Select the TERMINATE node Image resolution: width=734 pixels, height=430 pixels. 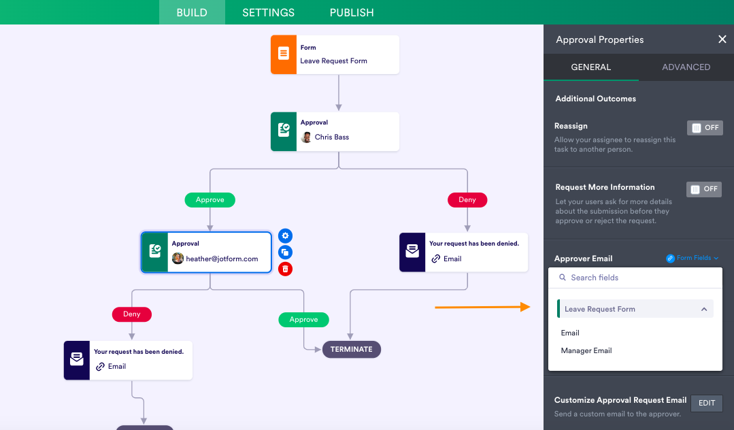pyautogui.click(x=351, y=350)
